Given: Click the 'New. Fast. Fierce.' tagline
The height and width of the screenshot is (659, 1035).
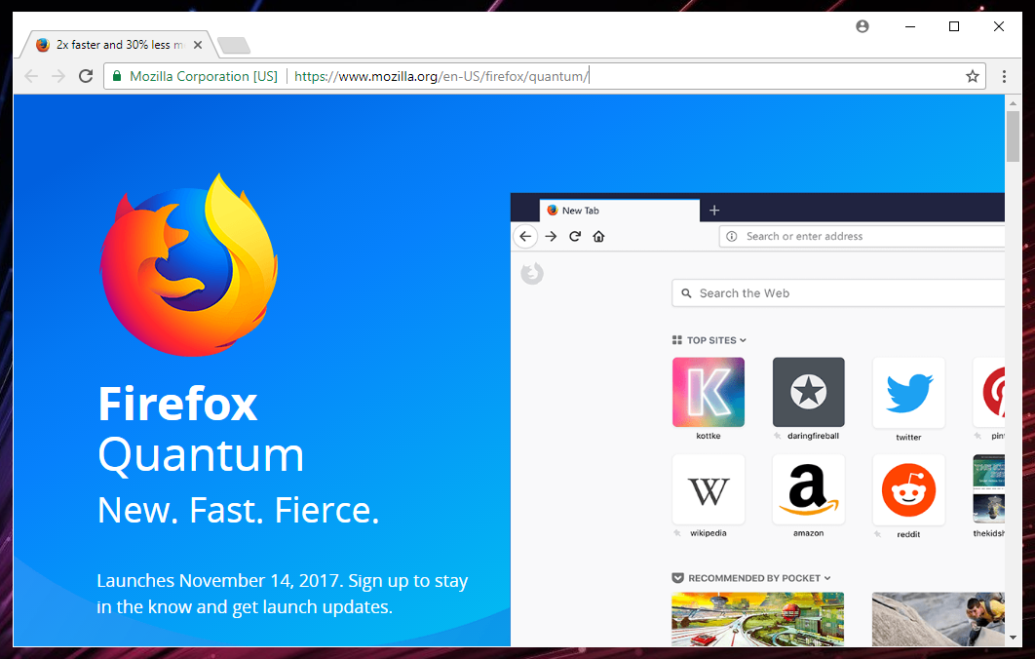Looking at the screenshot, I should [x=239, y=510].
